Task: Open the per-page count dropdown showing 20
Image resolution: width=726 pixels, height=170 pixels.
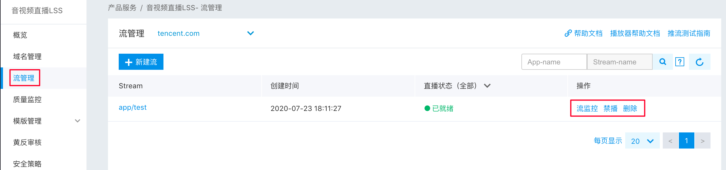Action: point(642,140)
